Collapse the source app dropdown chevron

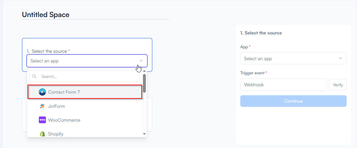[x=141, y=61]
